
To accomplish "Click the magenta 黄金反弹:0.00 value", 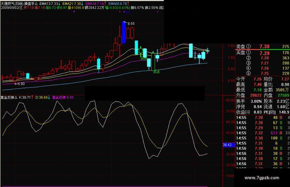I will click(x=63, y=98).
